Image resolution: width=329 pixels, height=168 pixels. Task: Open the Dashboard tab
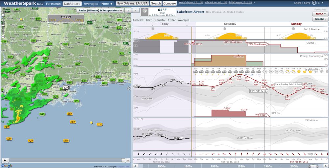pyautogui.click(x=72, y=4)
